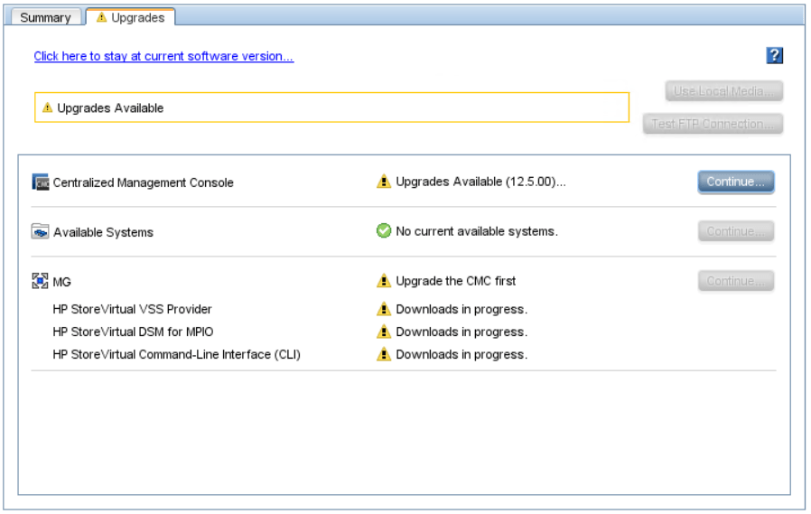
Task: Click warning icon beside Upgrade the CMC first
Action: tap(384, 281)
